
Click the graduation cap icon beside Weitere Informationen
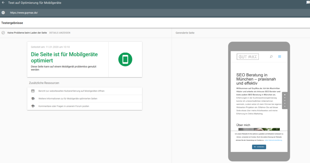pyautogui.click(x=33, y=99)
